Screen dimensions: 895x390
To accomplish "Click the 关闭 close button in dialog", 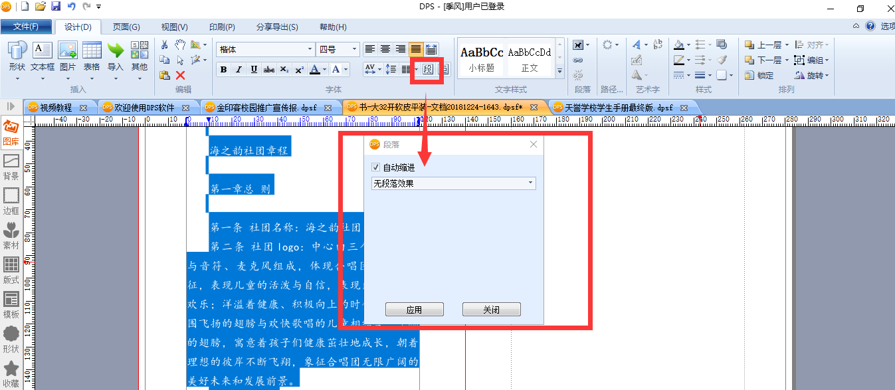I will click(492, 310).
